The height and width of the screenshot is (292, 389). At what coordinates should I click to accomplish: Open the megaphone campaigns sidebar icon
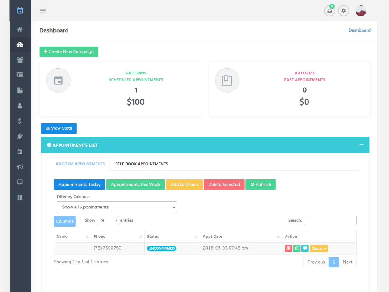click(x=20, y=167)
